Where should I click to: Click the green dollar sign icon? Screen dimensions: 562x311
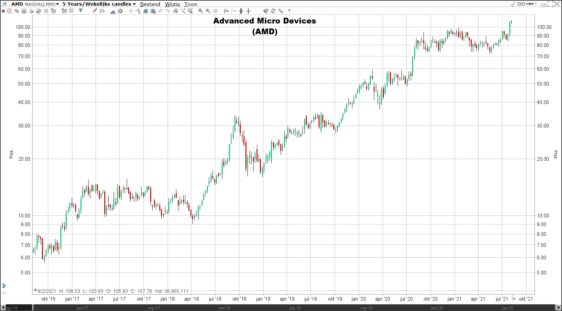pos(120,11)
